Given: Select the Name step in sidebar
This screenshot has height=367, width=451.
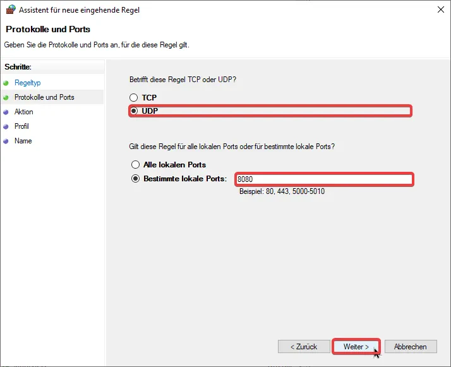Looking at the screenshot, I should 23,141.
